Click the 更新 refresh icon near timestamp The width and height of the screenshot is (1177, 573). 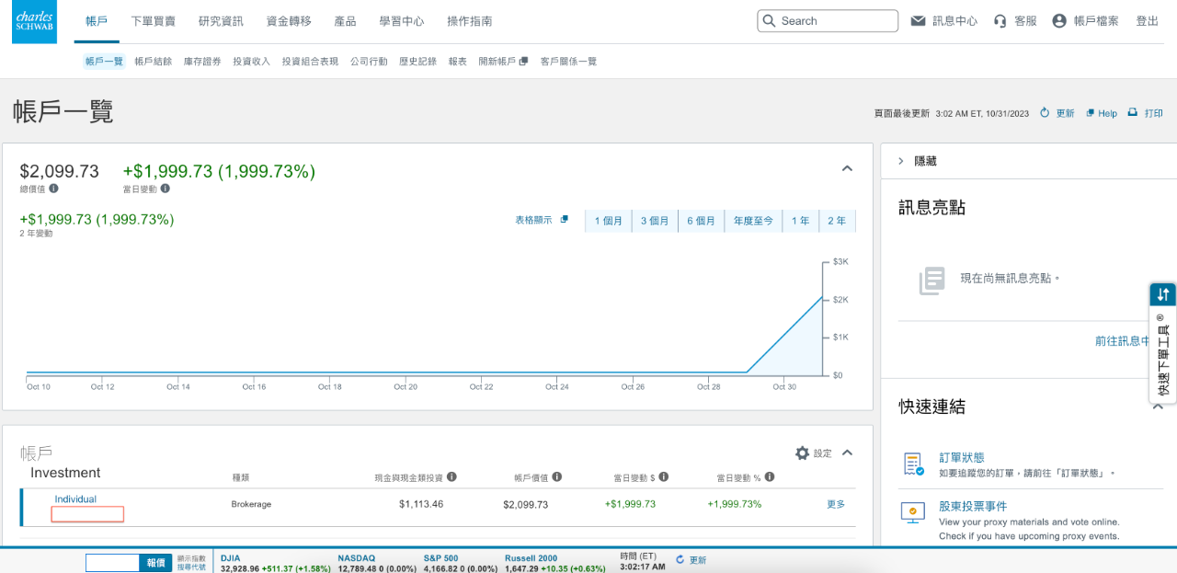1045,113
